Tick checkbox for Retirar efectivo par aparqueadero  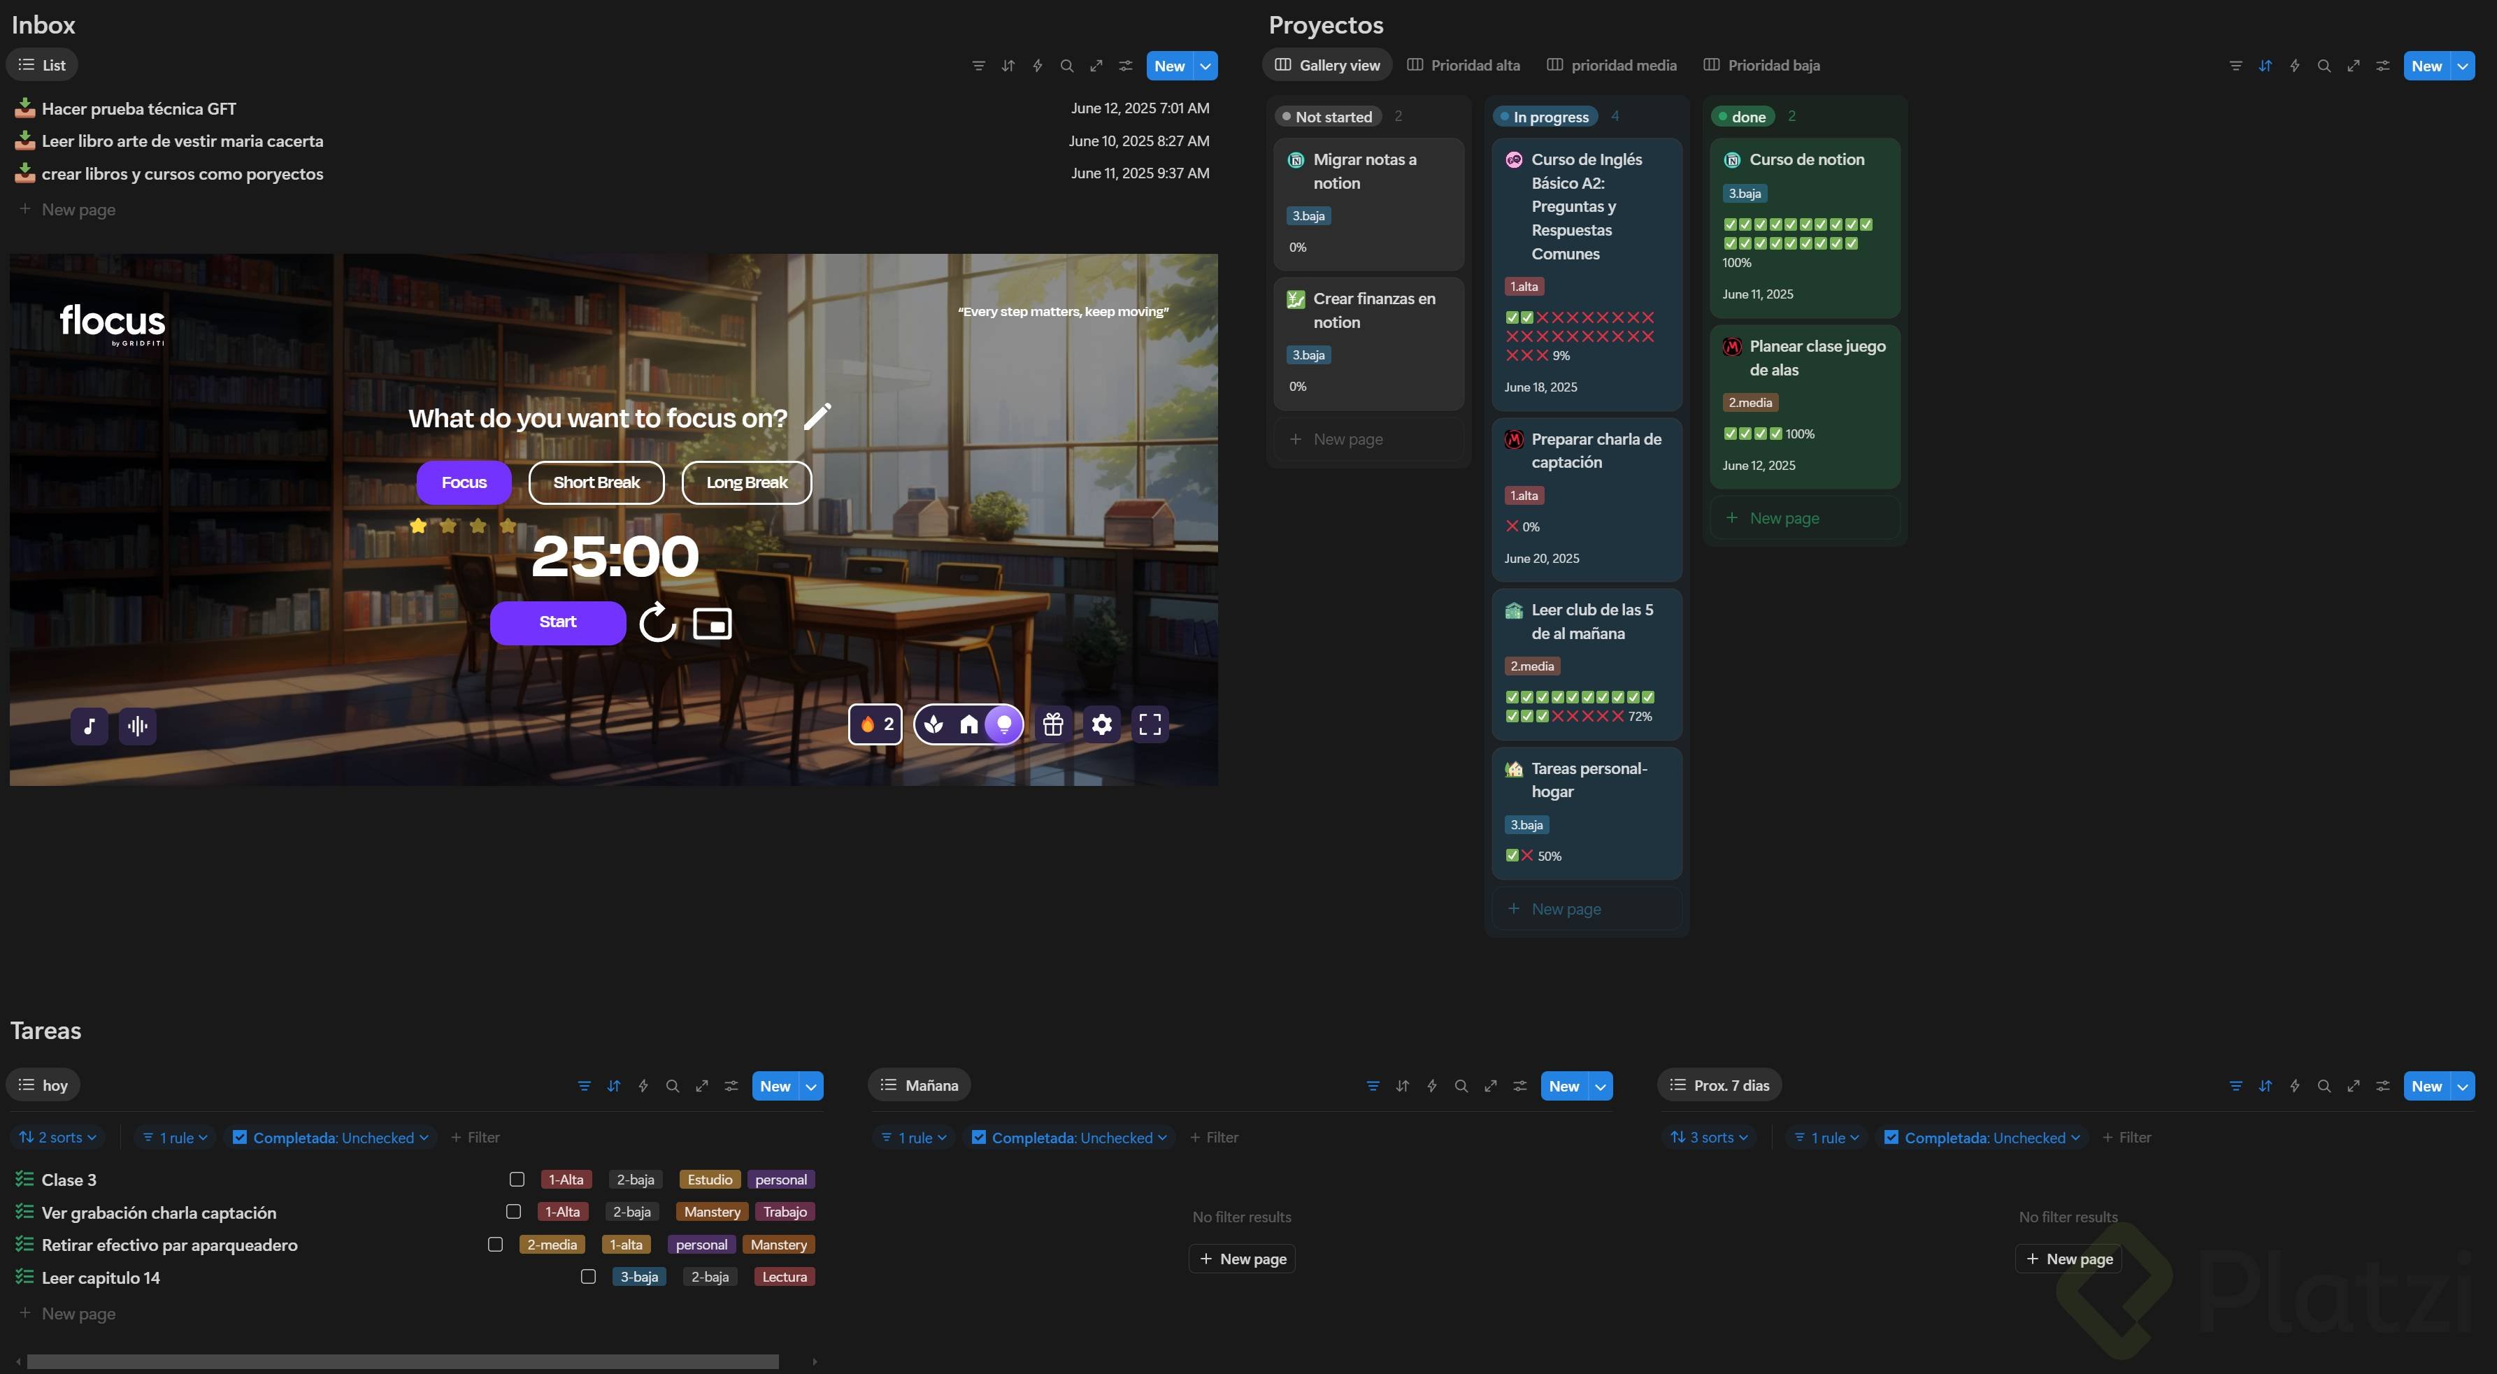[495, 1244]
